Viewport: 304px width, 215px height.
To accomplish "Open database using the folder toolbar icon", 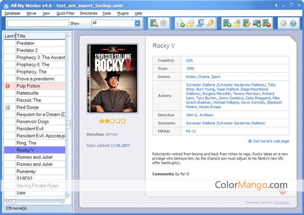I will click(190, 23).
